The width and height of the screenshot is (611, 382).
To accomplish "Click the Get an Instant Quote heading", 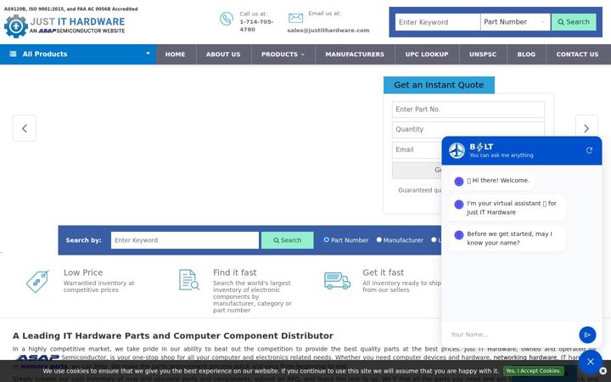I will click(439, 85).
